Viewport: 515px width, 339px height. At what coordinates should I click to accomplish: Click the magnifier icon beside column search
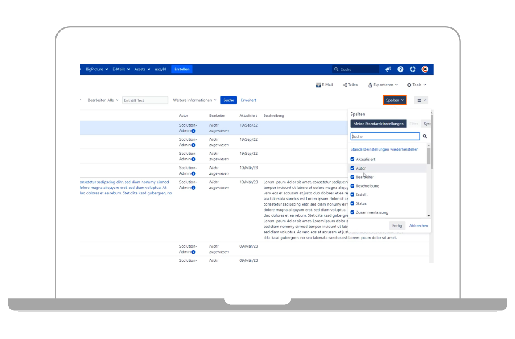(x=425, y=136)
